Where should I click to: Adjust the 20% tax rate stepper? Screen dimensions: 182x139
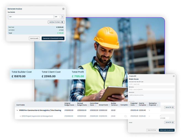(x=60, y=17)
